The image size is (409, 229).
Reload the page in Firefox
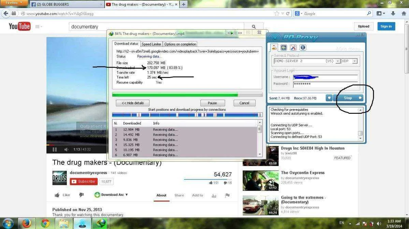[x=288, y=14]
